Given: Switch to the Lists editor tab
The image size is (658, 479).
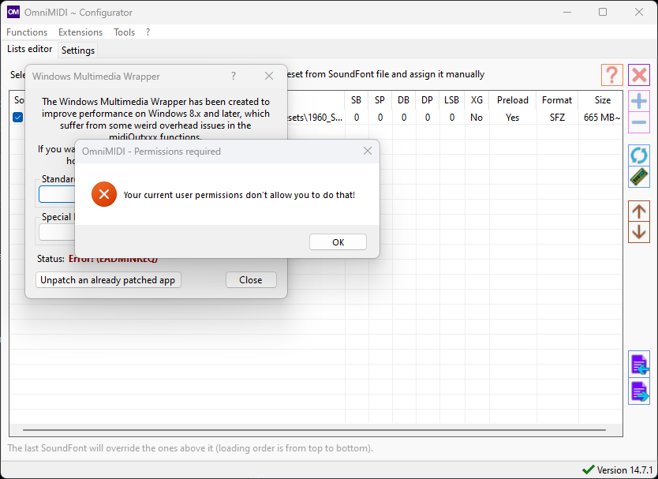Looking at the screenshot, I should [x=29, y=49].
